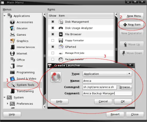
Task: Expand the Preferences tree node
Action: coord(7,104)
